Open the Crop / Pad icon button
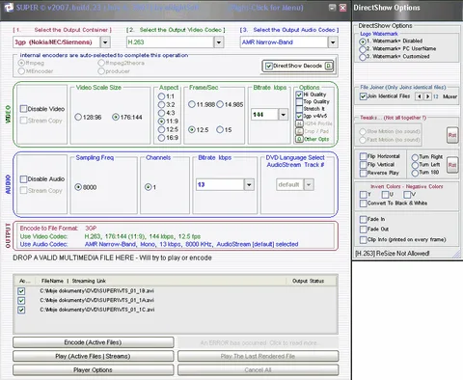Viewport: 463px width, 380px height. click(299, 131)
